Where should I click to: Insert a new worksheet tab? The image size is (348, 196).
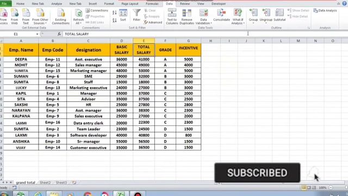pos(74,183)
